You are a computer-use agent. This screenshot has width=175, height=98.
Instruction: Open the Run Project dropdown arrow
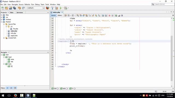pyautogui.click(x=63, y=8)
